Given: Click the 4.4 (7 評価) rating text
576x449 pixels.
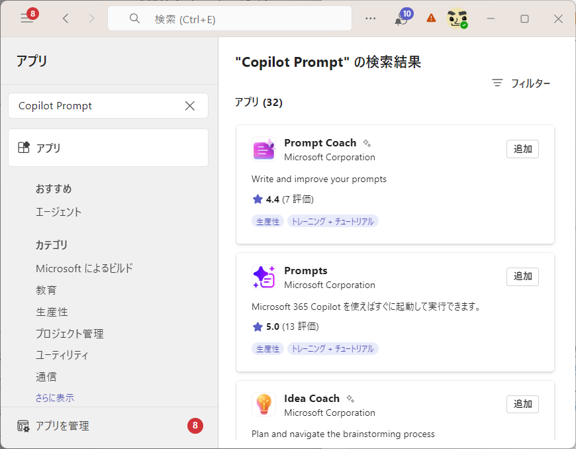Looking at the screenshot, I should [x=289, y=199].
